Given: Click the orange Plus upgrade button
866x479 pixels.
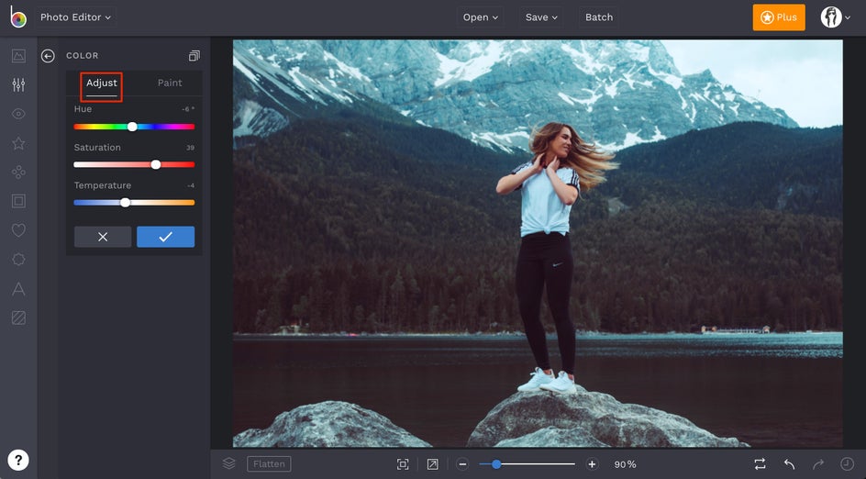Looking at the screenshot, I should click(x=779, y=17).
